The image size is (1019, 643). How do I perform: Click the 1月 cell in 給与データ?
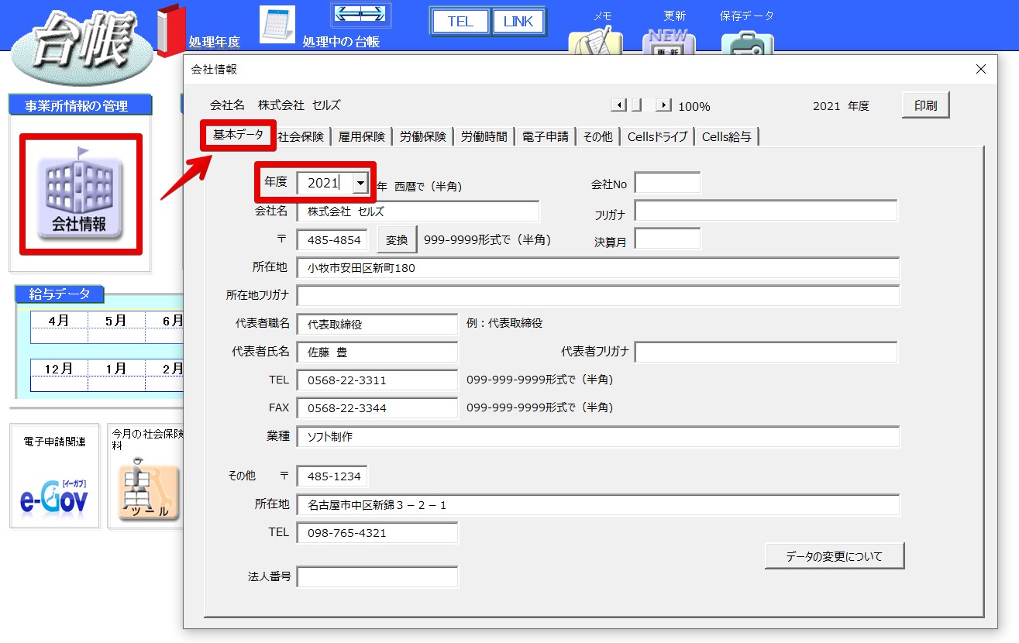[116, 369]
